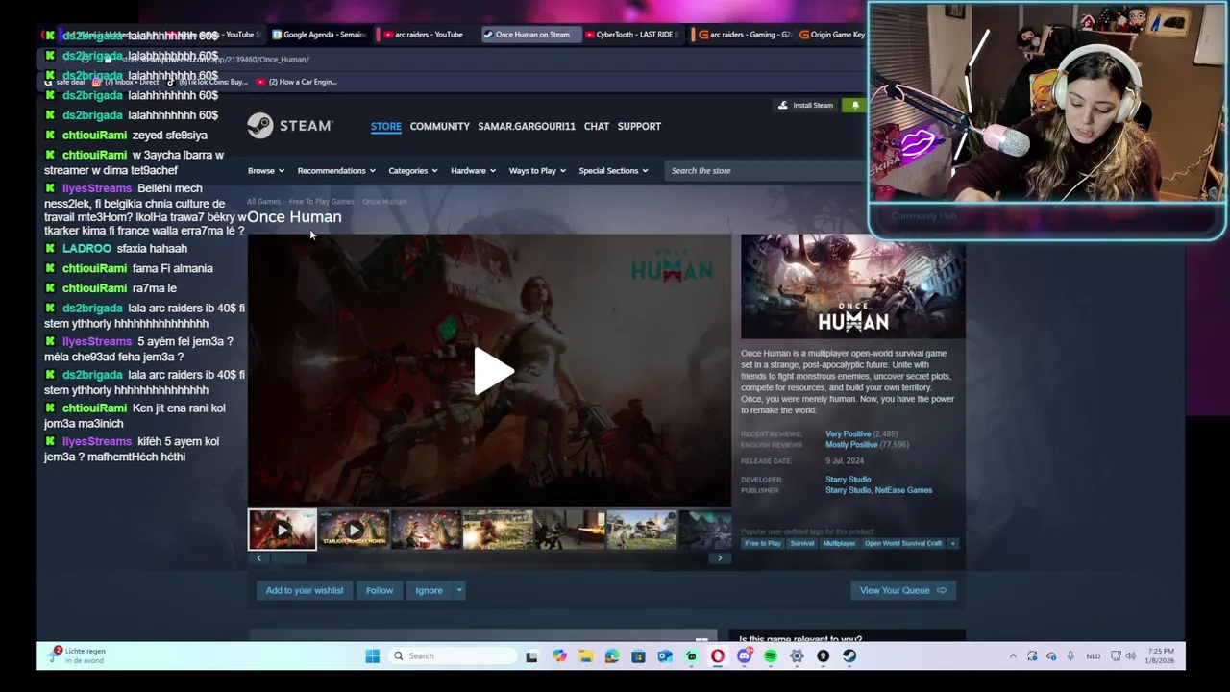This screenshot has height=692, width=1230.
Task: Switch to arc raiders YouTube tab
Action: (x=425, y=35)
